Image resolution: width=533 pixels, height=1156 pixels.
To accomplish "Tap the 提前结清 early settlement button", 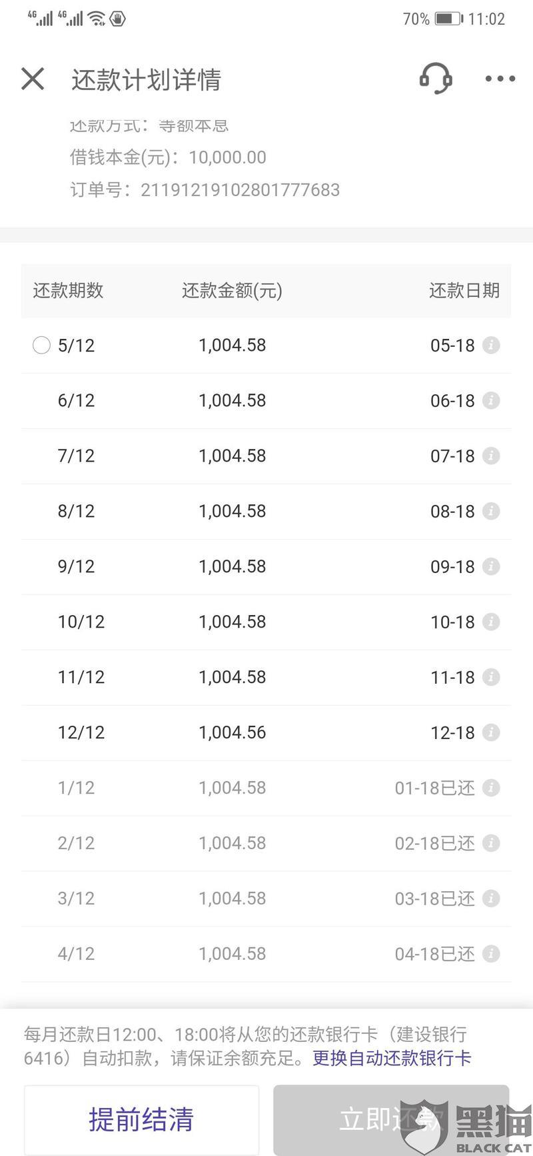I will (x=141, y=1119).
